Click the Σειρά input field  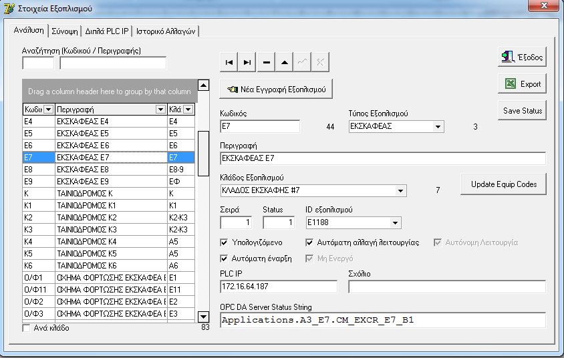pos(236,222)
